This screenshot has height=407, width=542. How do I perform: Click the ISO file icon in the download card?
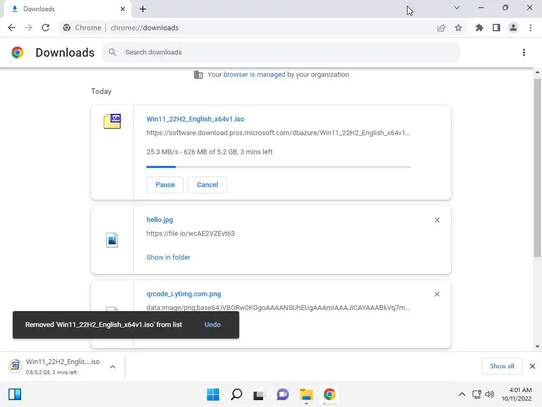112,121
